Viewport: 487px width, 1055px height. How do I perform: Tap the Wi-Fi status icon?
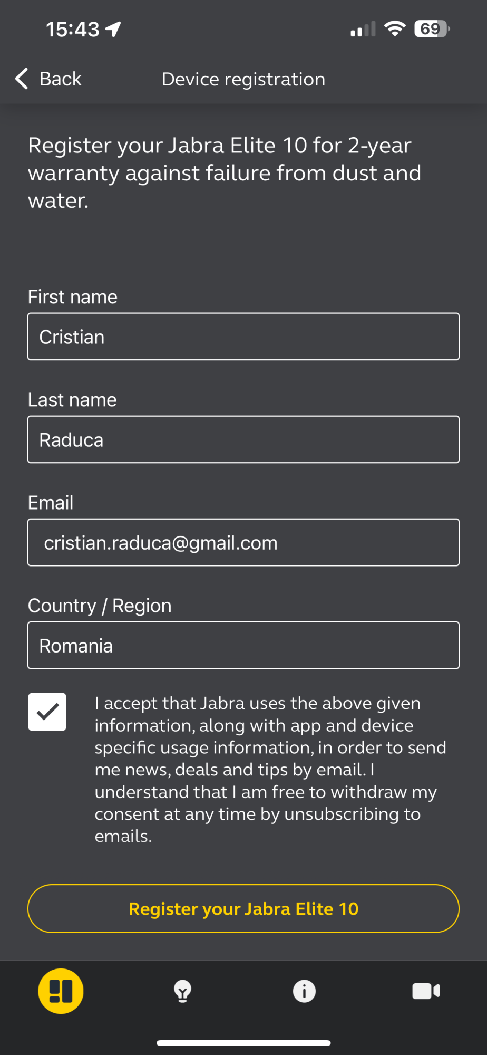[x=395, y=28]
